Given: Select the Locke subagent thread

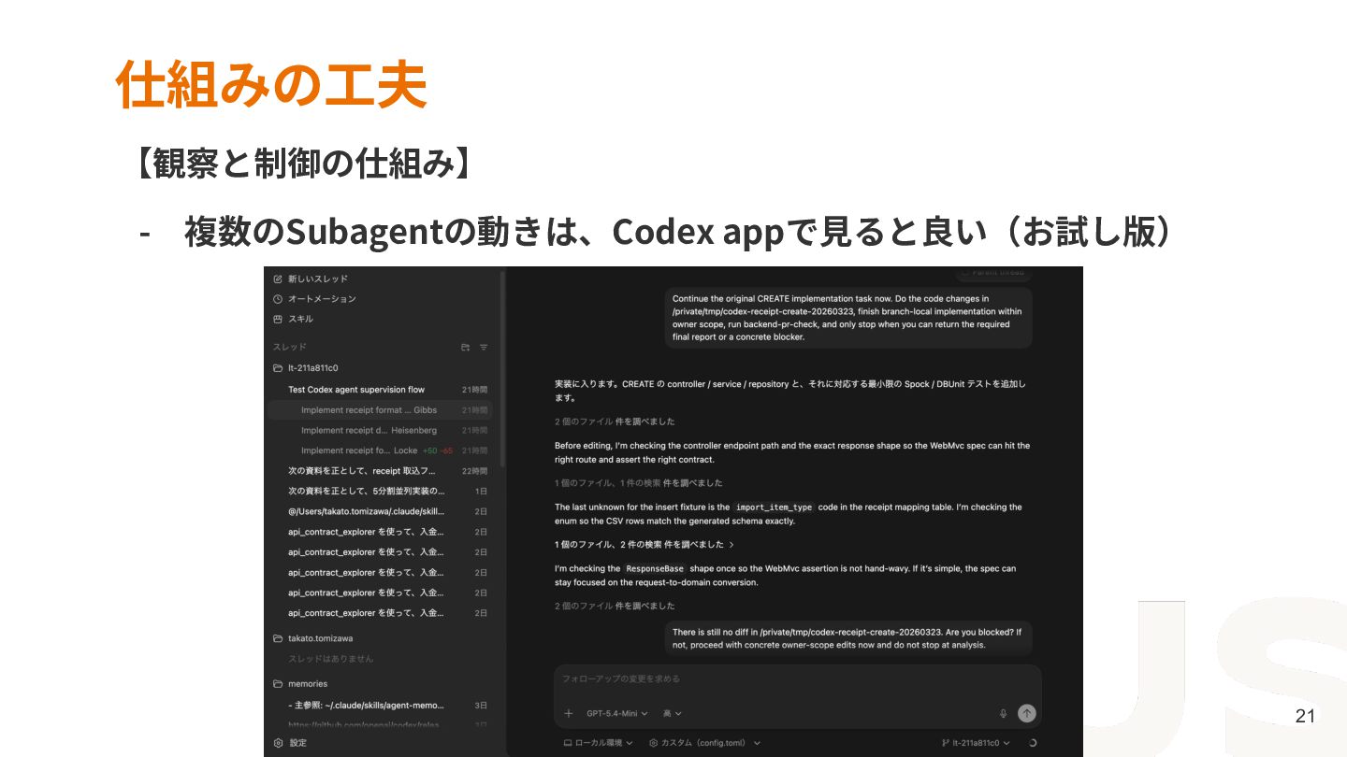Looking at the screenshot, I should coord(380,450).
